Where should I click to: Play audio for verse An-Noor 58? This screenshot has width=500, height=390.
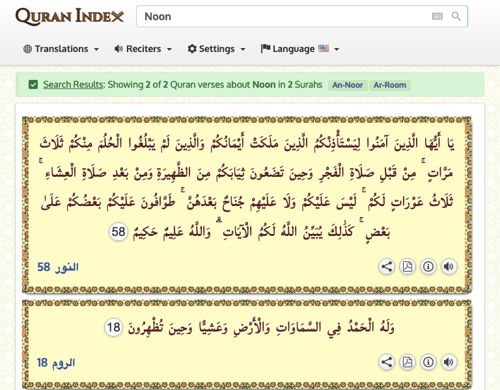point(449,266)
